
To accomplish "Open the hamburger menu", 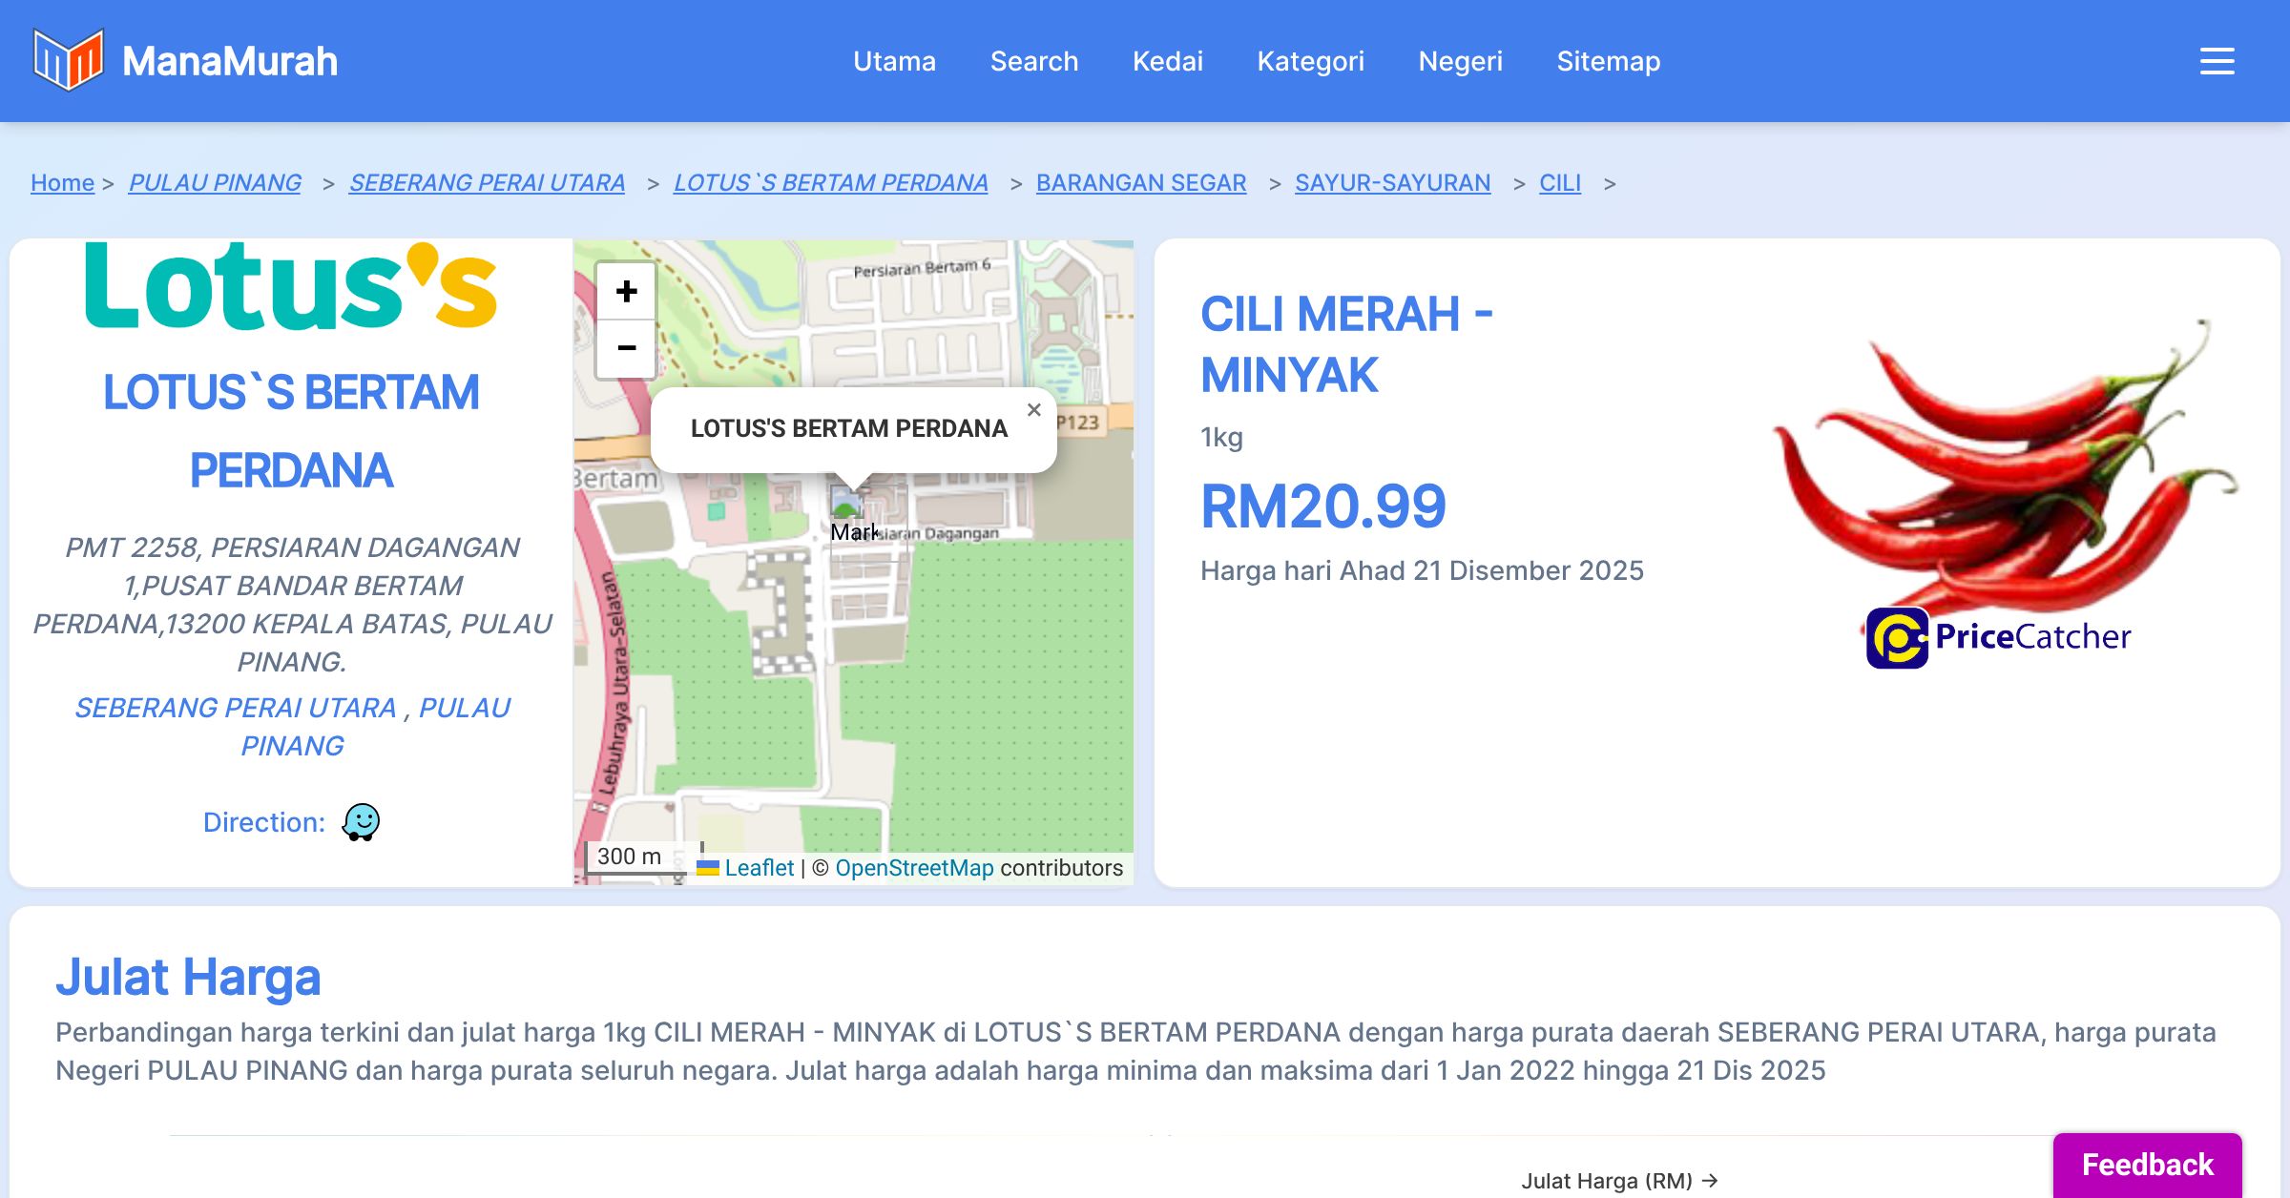I will coord(2217,61).
